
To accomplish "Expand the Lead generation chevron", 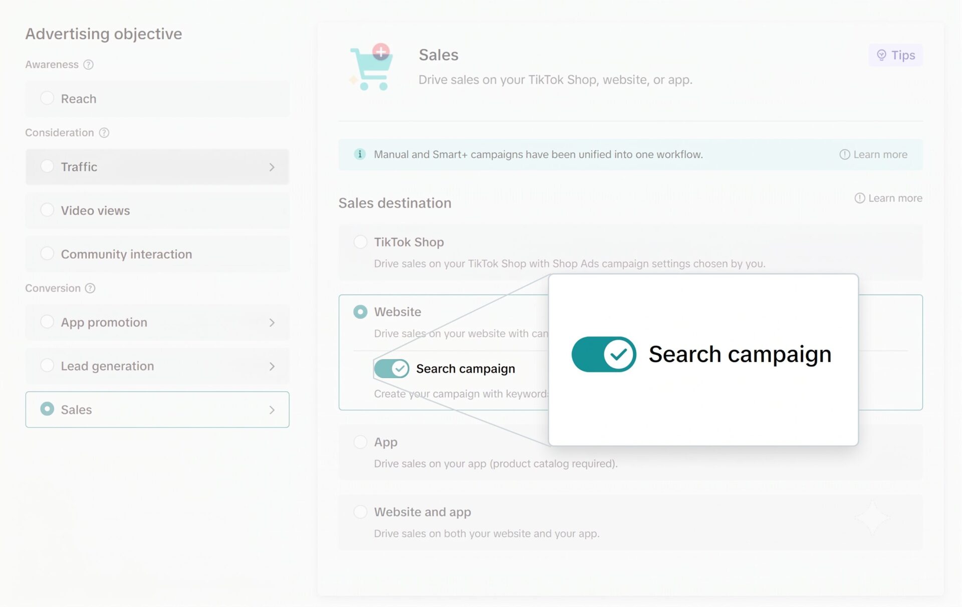I will point(272,366).
